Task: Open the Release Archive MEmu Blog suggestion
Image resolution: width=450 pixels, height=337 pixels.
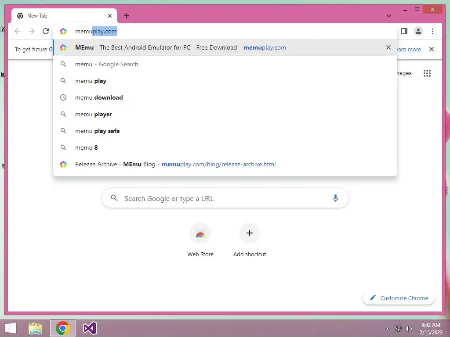Action: pyautogui.click(x=225, y=164)
